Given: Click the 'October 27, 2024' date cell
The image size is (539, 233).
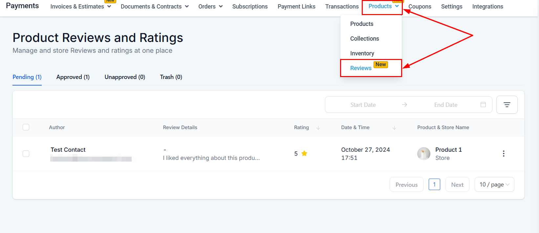Looking at the screenshot, I should (365, 150).
